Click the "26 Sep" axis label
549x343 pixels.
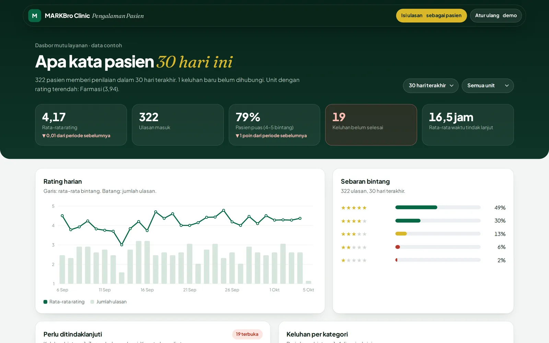232,290
